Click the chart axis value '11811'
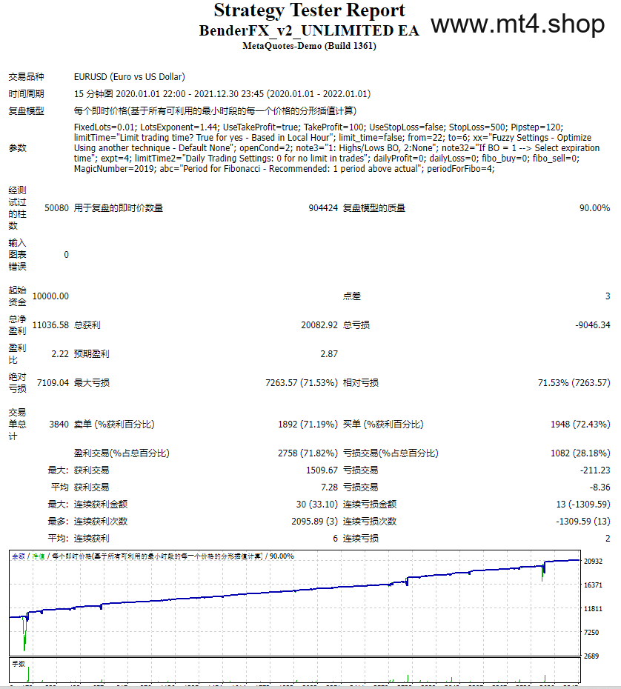Image resolution: width=621 pixels, height=689 pixels. pyautogui.click(x=593, y=609)
